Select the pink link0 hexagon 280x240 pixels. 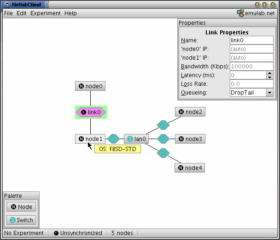tap(91, 112)
